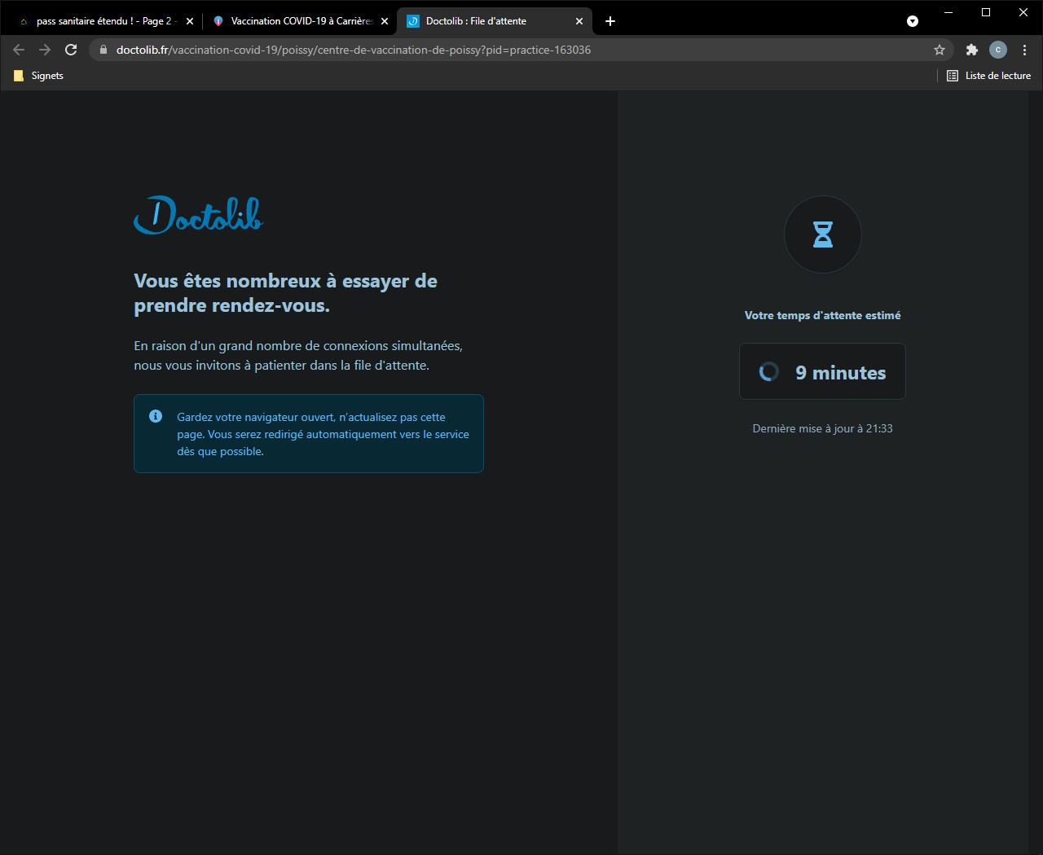Open the Chrome profile avatar

998,50
